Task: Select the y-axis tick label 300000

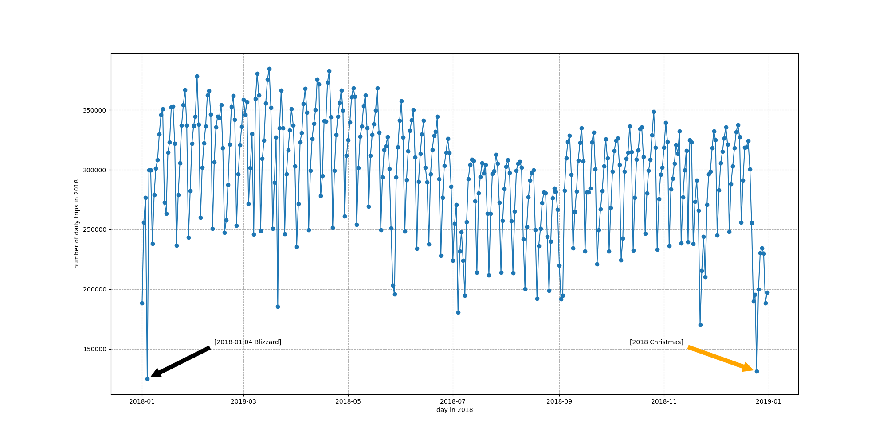Action: coord(95,170)
